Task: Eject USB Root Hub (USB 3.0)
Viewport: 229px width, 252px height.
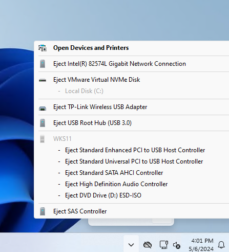Action: [92, 123]
